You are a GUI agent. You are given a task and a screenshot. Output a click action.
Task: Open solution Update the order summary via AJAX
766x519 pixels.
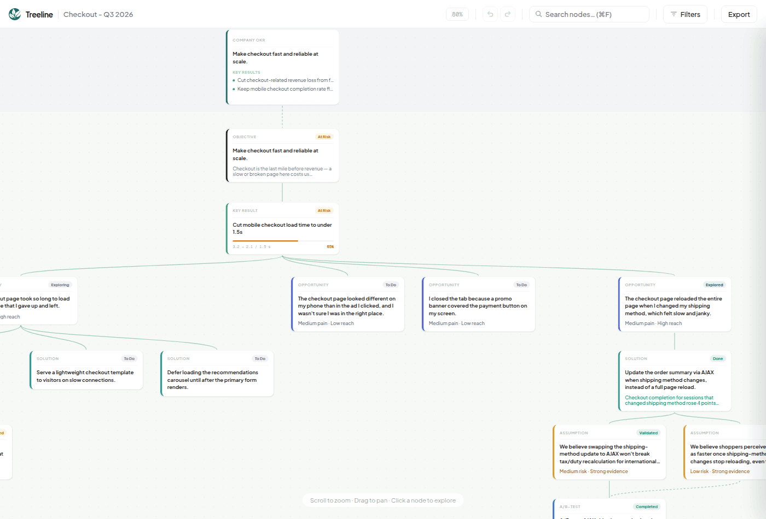coord(675,381)
